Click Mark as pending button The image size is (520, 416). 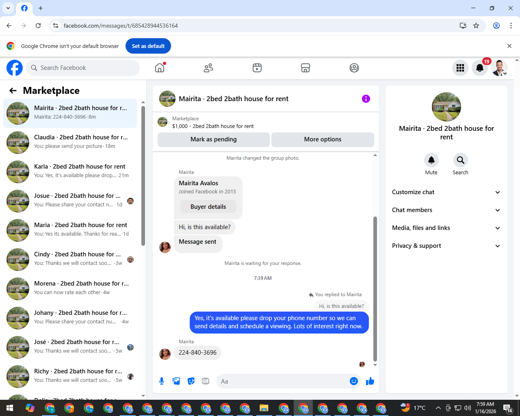pos(214,139)
